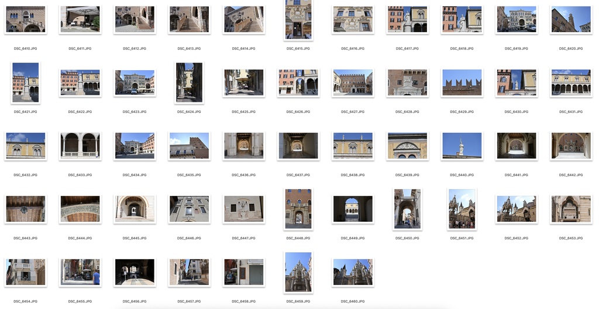The width and height of the screenshot is (599, 309).
Task: Pick the DSC_6416.JPG thumbnail
Action: (x=353, y=19)
